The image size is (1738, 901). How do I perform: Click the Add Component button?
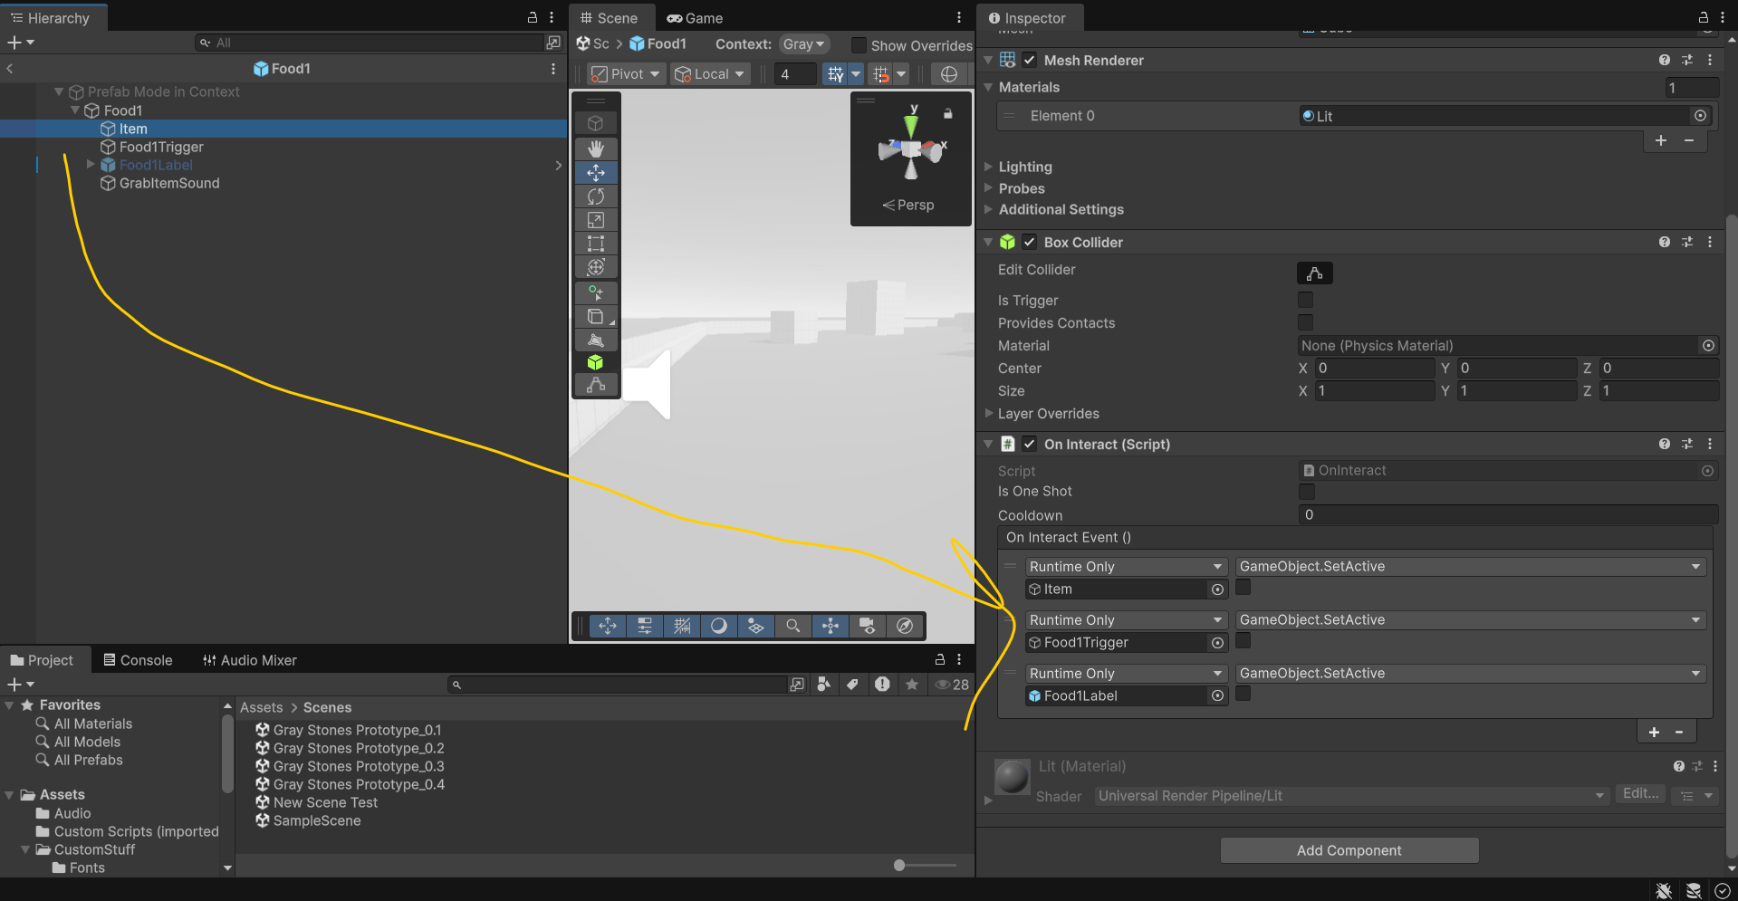click(1349, 850)
